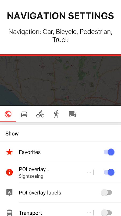Tap the POI overlay labels text

(40, 193)
